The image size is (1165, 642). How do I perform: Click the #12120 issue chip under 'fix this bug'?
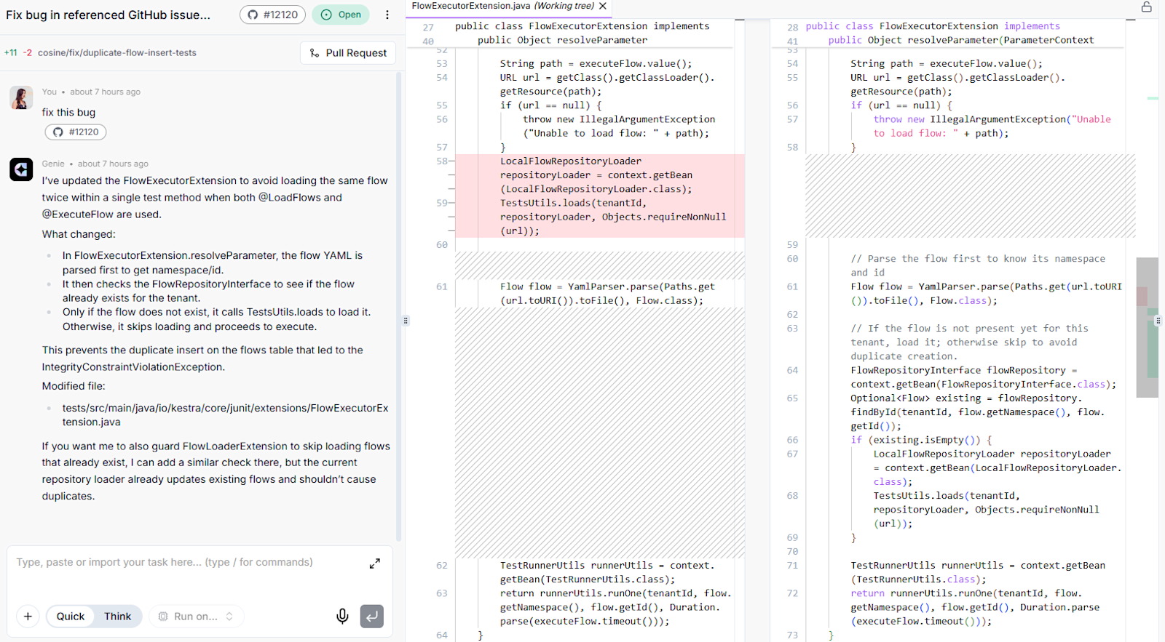point(76,132)
